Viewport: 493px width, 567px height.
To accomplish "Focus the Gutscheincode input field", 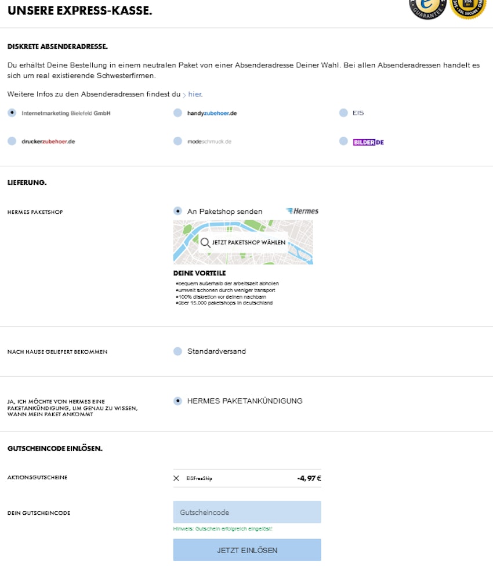I will click(x=246, y=513).
